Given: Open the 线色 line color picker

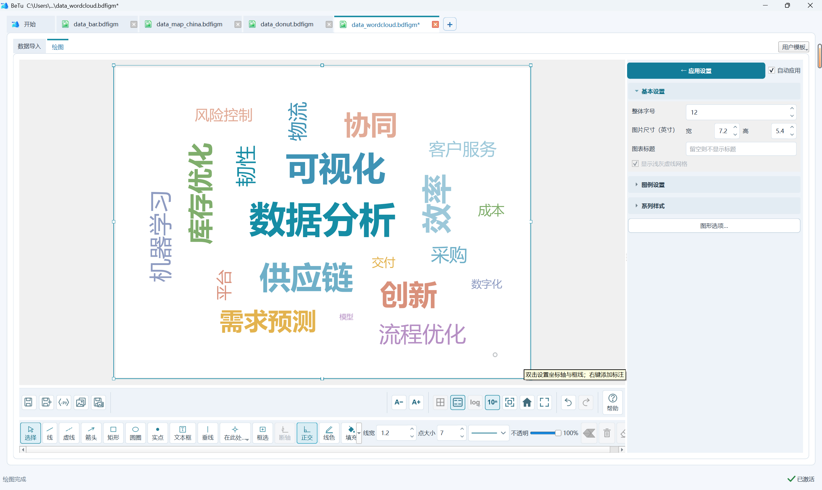Looking at the screenshot, I should pos(329,433).
